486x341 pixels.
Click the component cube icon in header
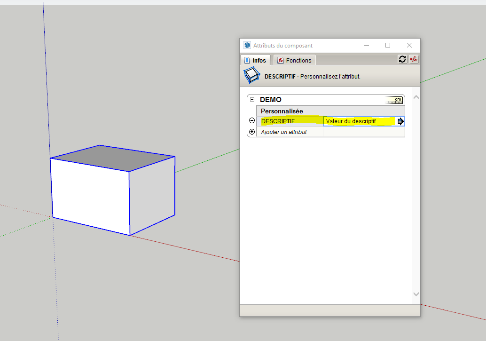click(x=251, y=75)
